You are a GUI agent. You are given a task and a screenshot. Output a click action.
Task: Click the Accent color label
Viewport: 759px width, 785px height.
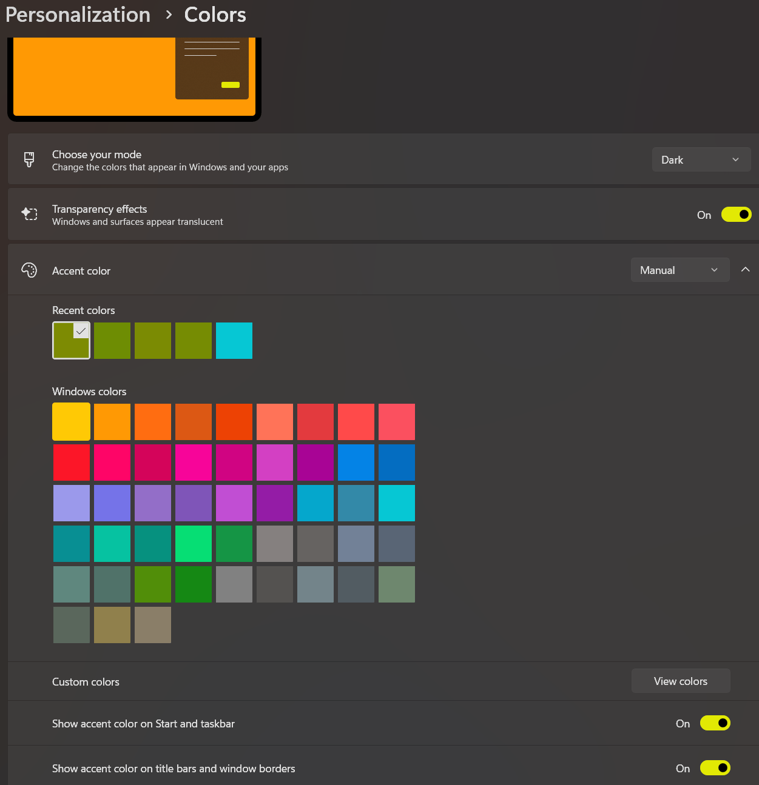click(81, 271)
